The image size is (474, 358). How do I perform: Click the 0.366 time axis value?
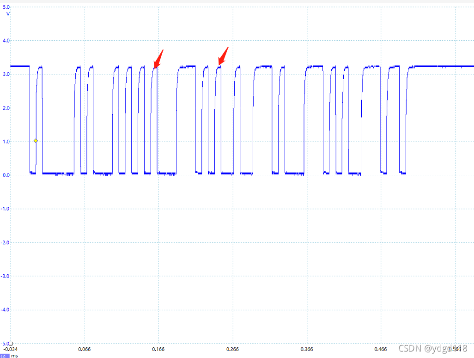[307, 349]
